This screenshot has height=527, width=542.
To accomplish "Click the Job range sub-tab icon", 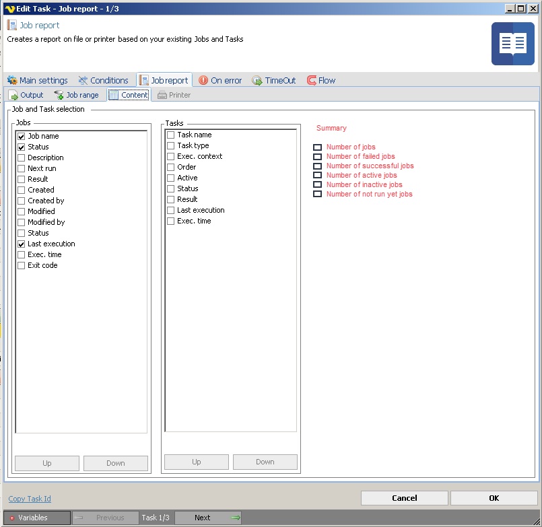I will click(x=59, y=96).
